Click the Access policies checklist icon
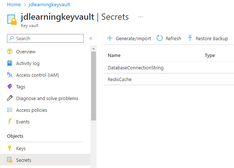234x168 pixels. pos(10,110)
